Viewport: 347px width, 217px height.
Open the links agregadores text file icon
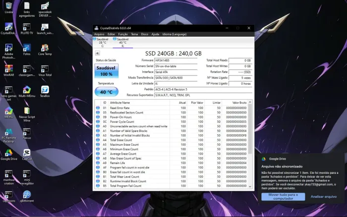[27, 9]
